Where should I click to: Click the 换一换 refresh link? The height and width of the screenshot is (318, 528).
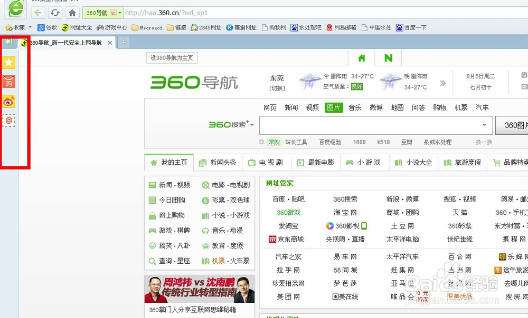(484, 142)
